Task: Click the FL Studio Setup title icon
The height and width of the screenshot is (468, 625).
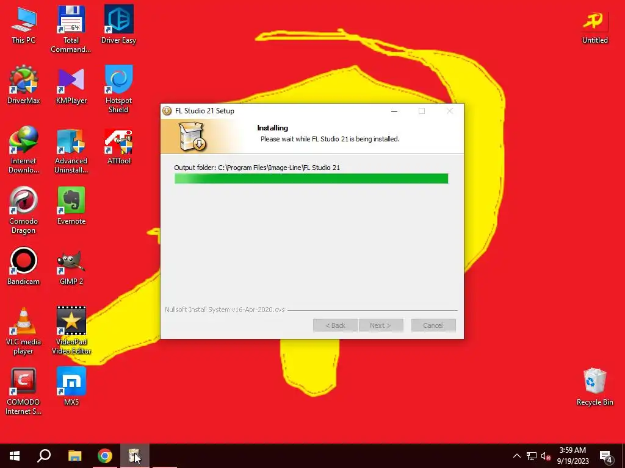Action: (x=167, y=111)
